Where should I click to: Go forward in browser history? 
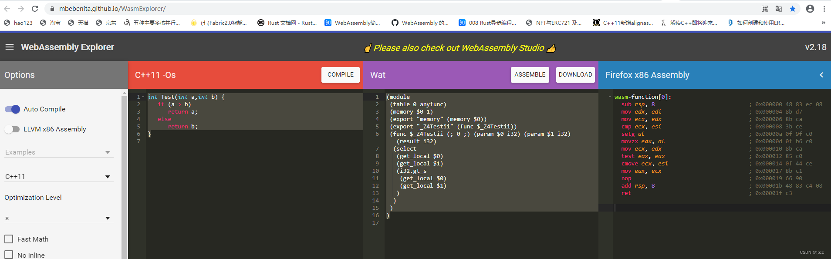coord(21,9)
